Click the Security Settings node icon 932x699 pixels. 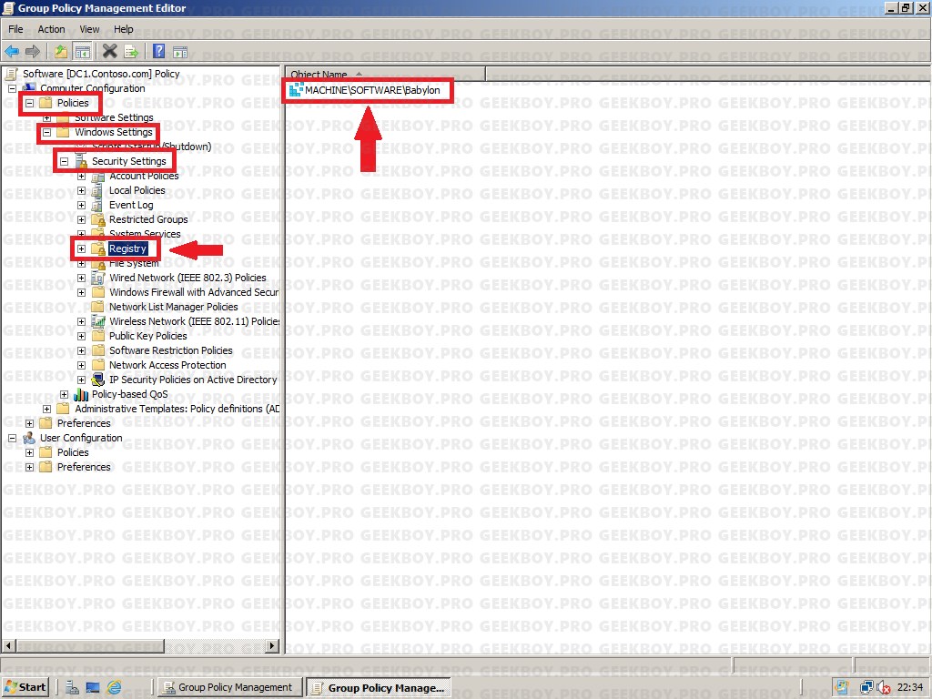(81, 161)
